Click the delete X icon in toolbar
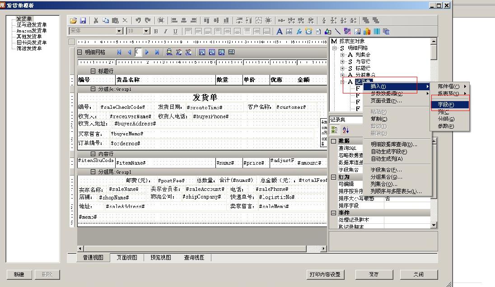The width and height of the screenshot is (495, 287). pyautogui.click(x=125, y=20)
